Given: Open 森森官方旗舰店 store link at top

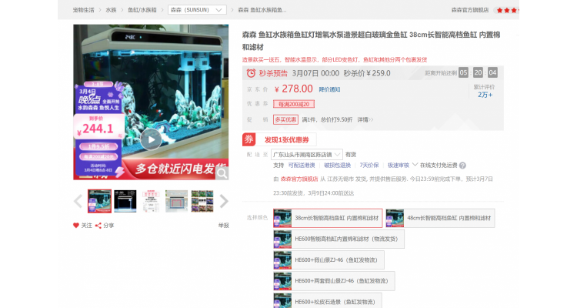Looking at the screenshot, I should 470,10.
